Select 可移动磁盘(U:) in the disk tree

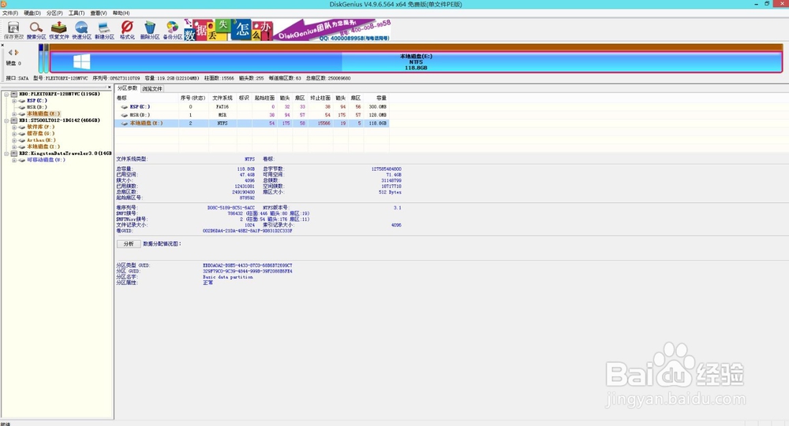coord(46,160)
